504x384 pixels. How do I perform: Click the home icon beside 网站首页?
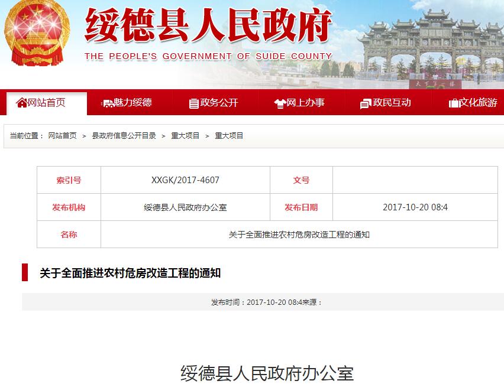[21, 103]
